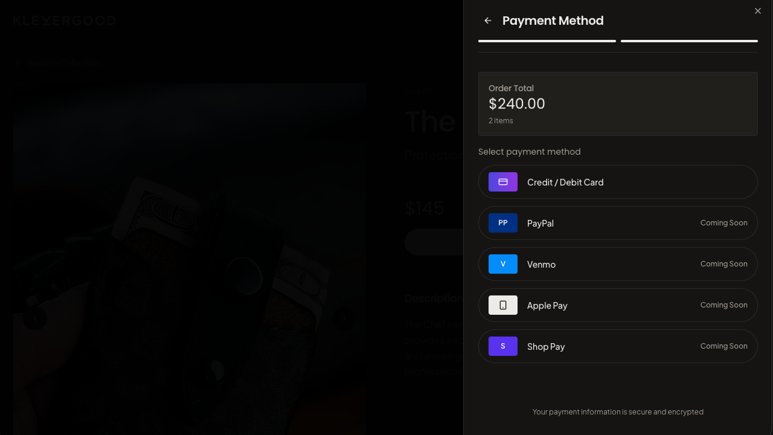The image size is (773, 435).
Task: Click PayPal's Coming Soon label
Action: pyautogui.click(x=723, y=223)
